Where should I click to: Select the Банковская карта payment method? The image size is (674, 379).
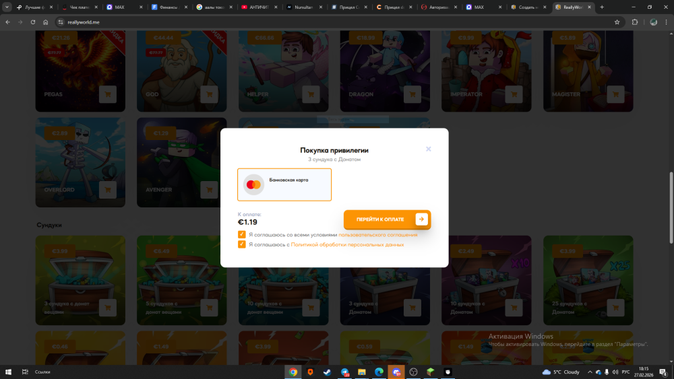(284, 184)
